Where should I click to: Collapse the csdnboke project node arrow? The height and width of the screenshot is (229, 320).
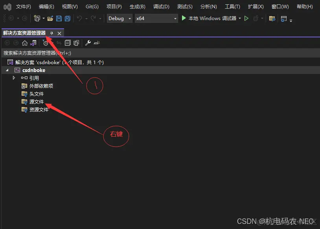(7, 70)
